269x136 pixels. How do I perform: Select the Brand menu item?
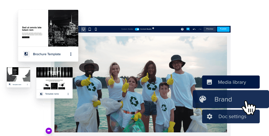click(230, 99)
